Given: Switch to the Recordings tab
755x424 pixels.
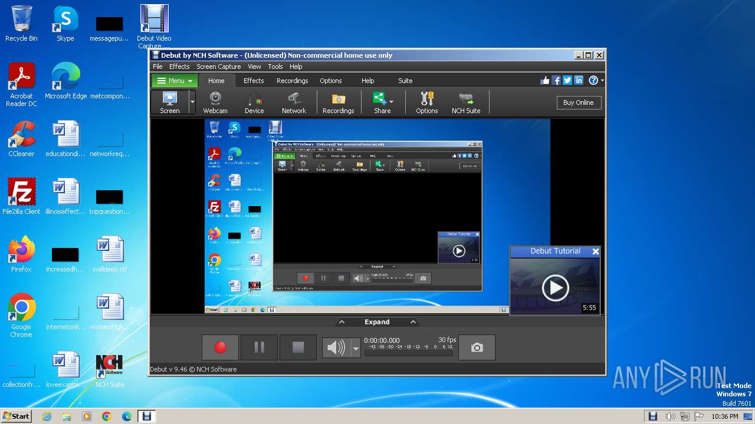Looking at the screenshot, I should 293,81.
